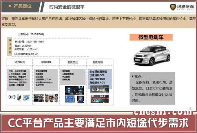Select the 智能驾驶 column header
This screenshot has width=197, height=133.
tap(98, 62)
